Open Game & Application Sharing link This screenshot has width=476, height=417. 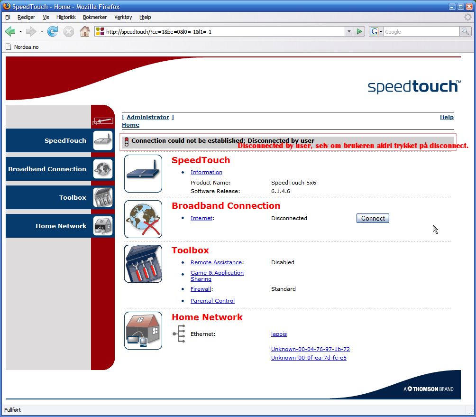[x=217, y=276]
